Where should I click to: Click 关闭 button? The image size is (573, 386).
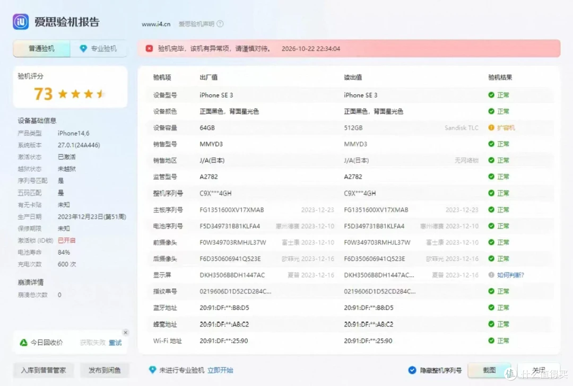point(539,370)
